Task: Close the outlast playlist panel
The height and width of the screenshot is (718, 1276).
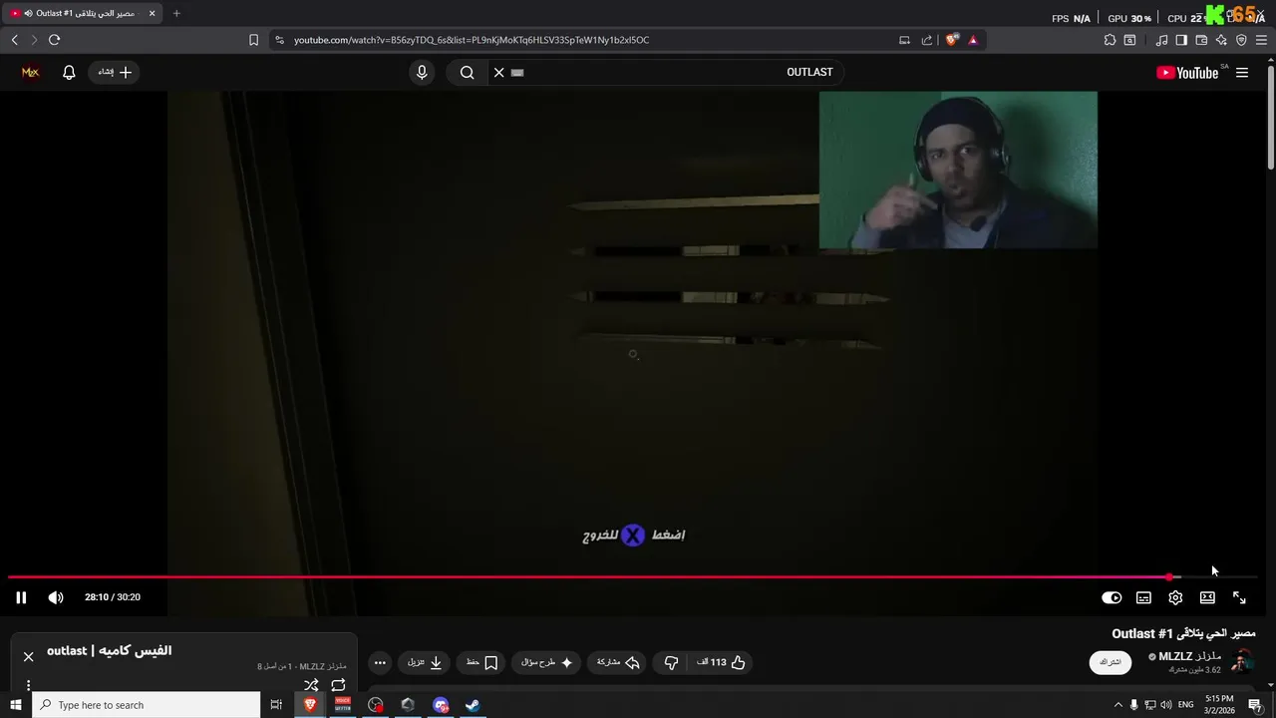Action: pos(28,656)
